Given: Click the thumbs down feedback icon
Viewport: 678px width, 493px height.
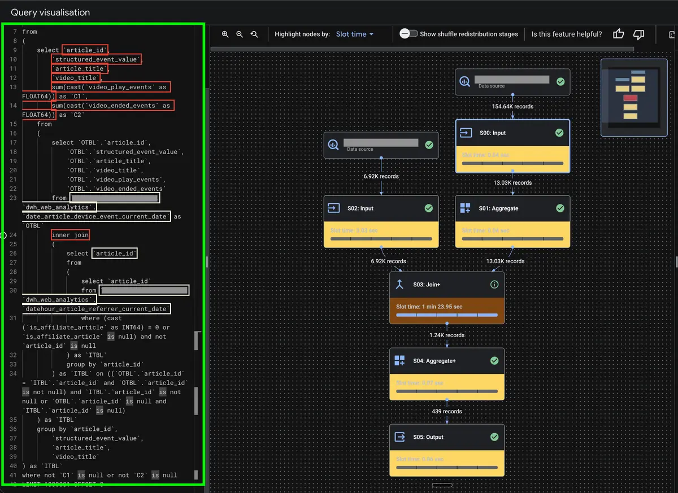Looking at the screenshot, I should (639, 34).
